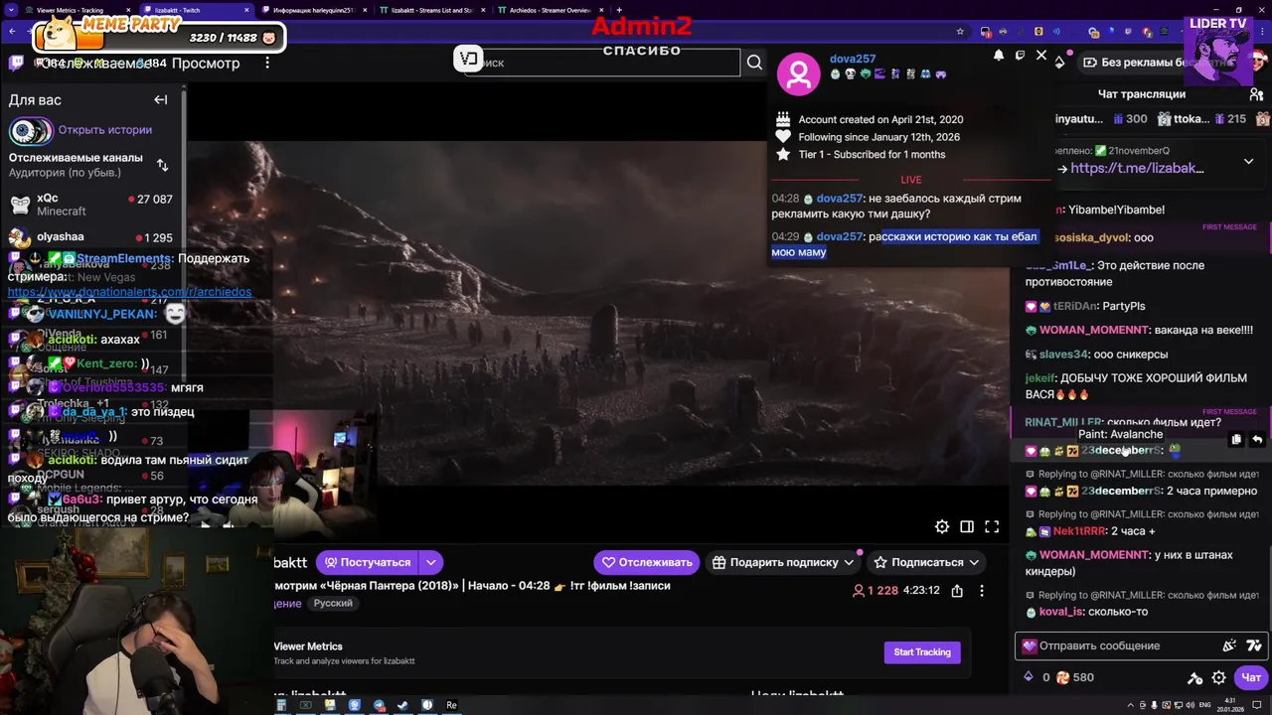
Task: Click 'Постучаться' button
Action: pyautogui.click(x=368, y=562)
